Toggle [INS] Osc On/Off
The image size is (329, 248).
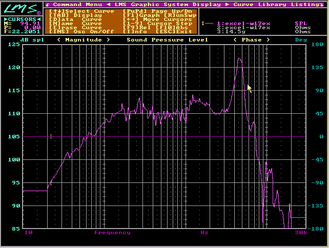pyautogui.click(x=80, y=32)
